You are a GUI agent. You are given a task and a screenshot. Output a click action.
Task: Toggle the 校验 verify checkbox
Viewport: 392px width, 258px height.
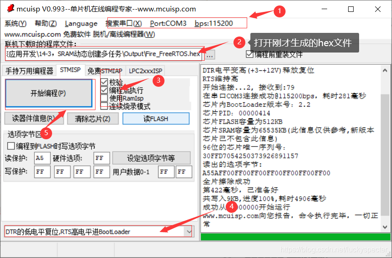(112, 82)
